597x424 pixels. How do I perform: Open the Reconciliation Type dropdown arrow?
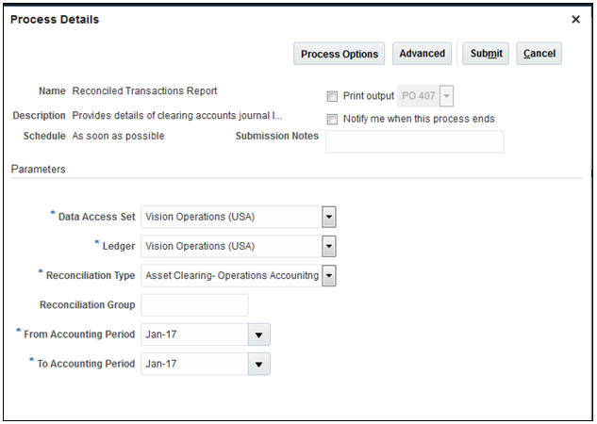pyautogui.click(x=329, y=276)
